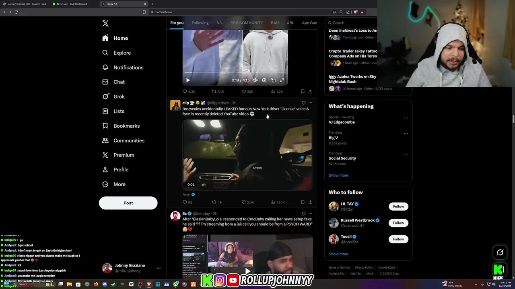515x289 pixels.
Task: Switch to Stream - Kick Dashboard browser tab
Action: click(74, 4)
